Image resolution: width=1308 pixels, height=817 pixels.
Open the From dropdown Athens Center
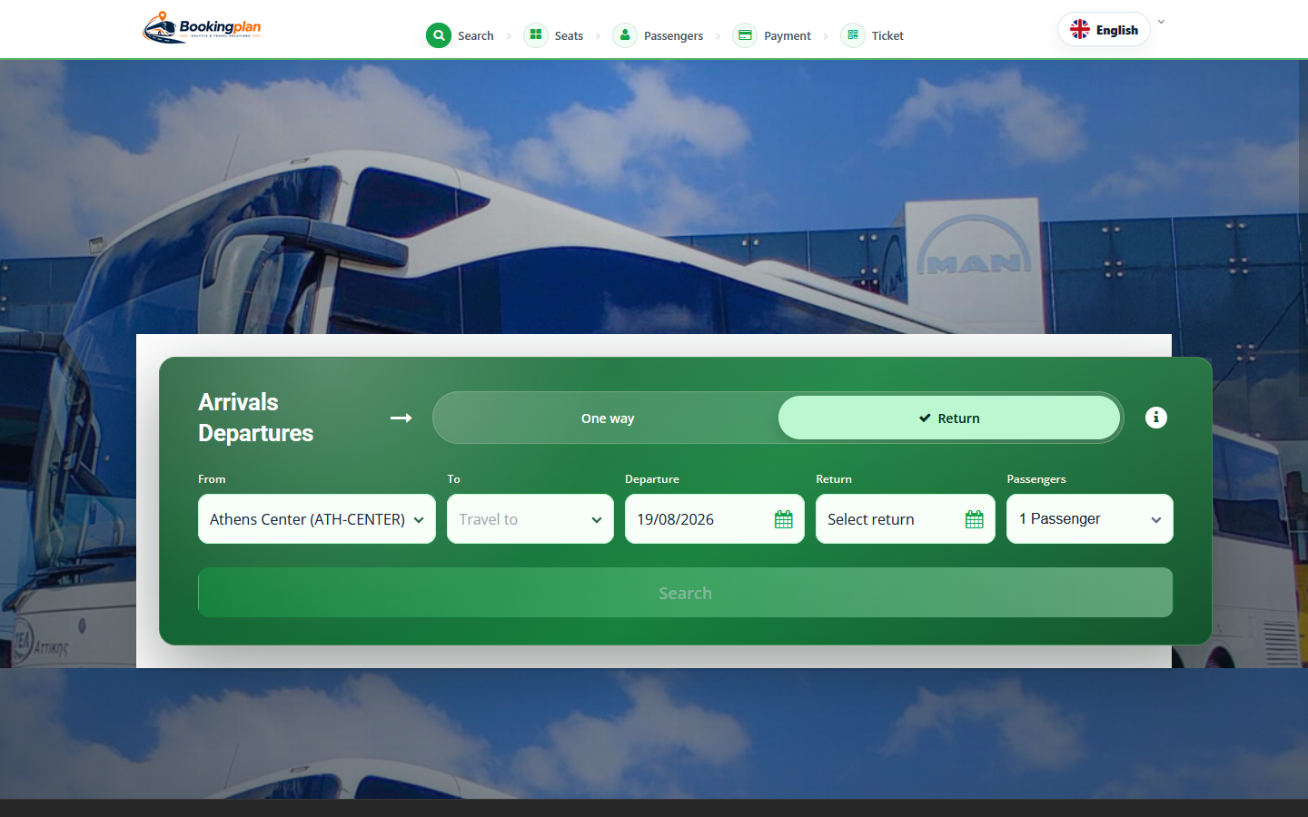click(x=317, y=519)
